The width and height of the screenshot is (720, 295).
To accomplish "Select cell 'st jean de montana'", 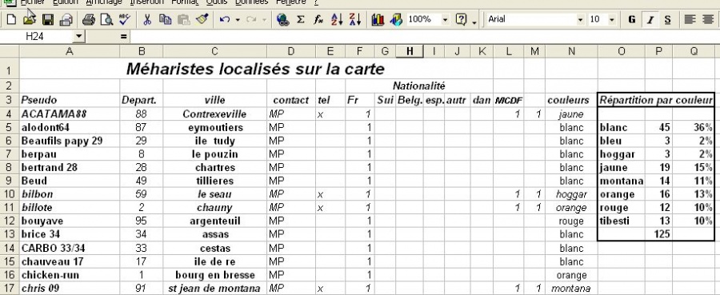I will [x=214, y=289].
